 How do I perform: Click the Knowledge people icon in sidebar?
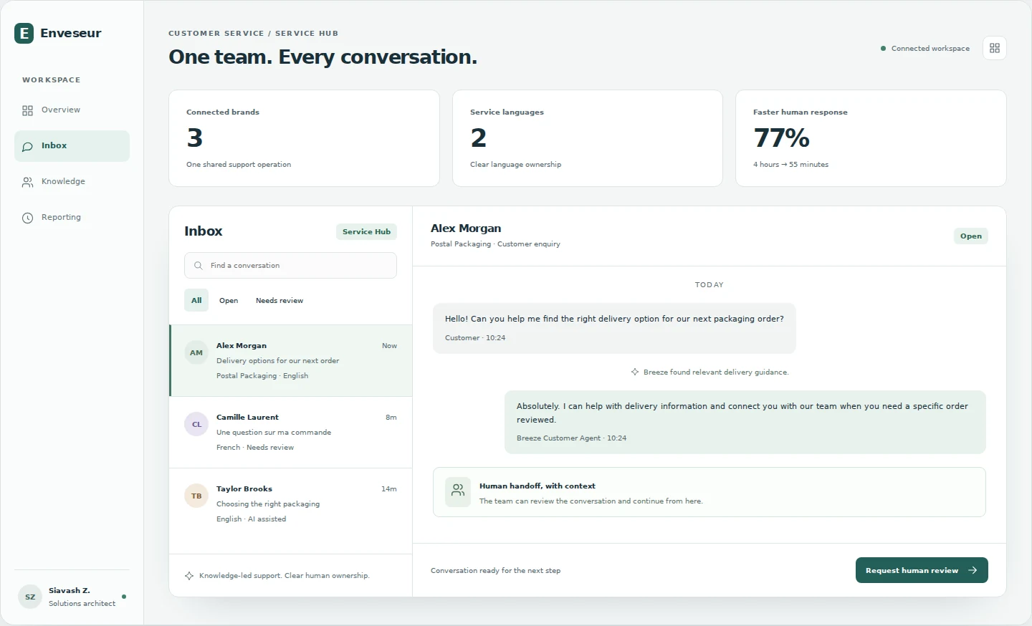coord(27,182)
